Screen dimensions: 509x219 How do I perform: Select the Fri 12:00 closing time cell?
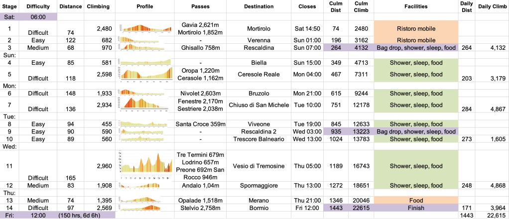coord(306,207)
